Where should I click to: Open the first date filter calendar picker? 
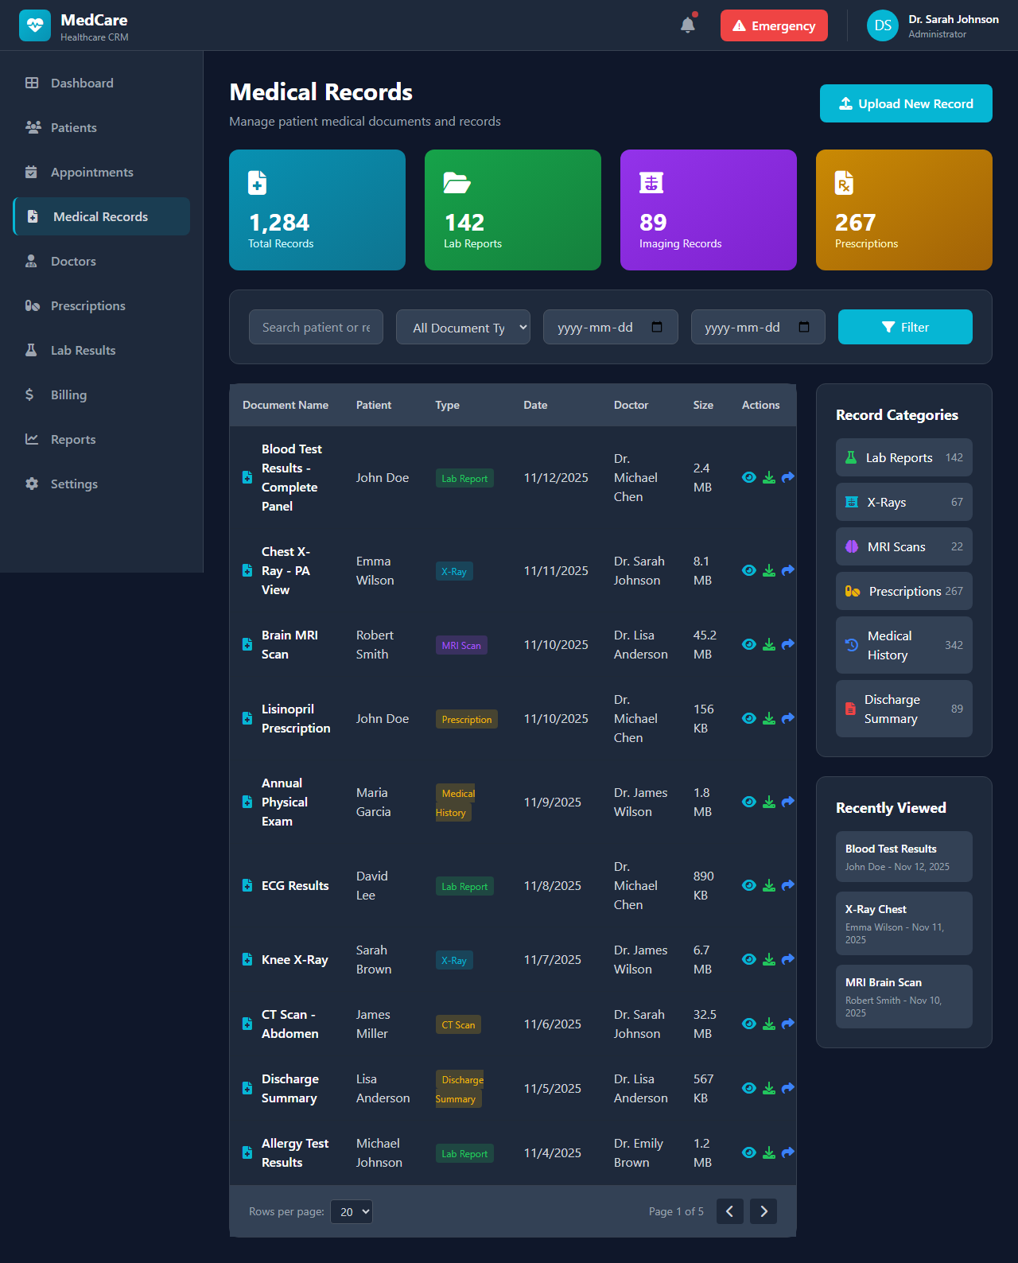point(657,327)
